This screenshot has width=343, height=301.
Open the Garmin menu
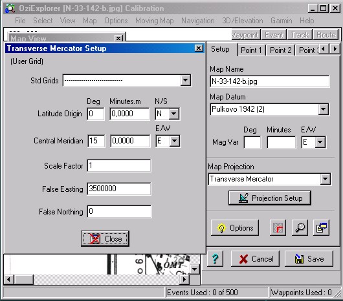tap(282, 21)
